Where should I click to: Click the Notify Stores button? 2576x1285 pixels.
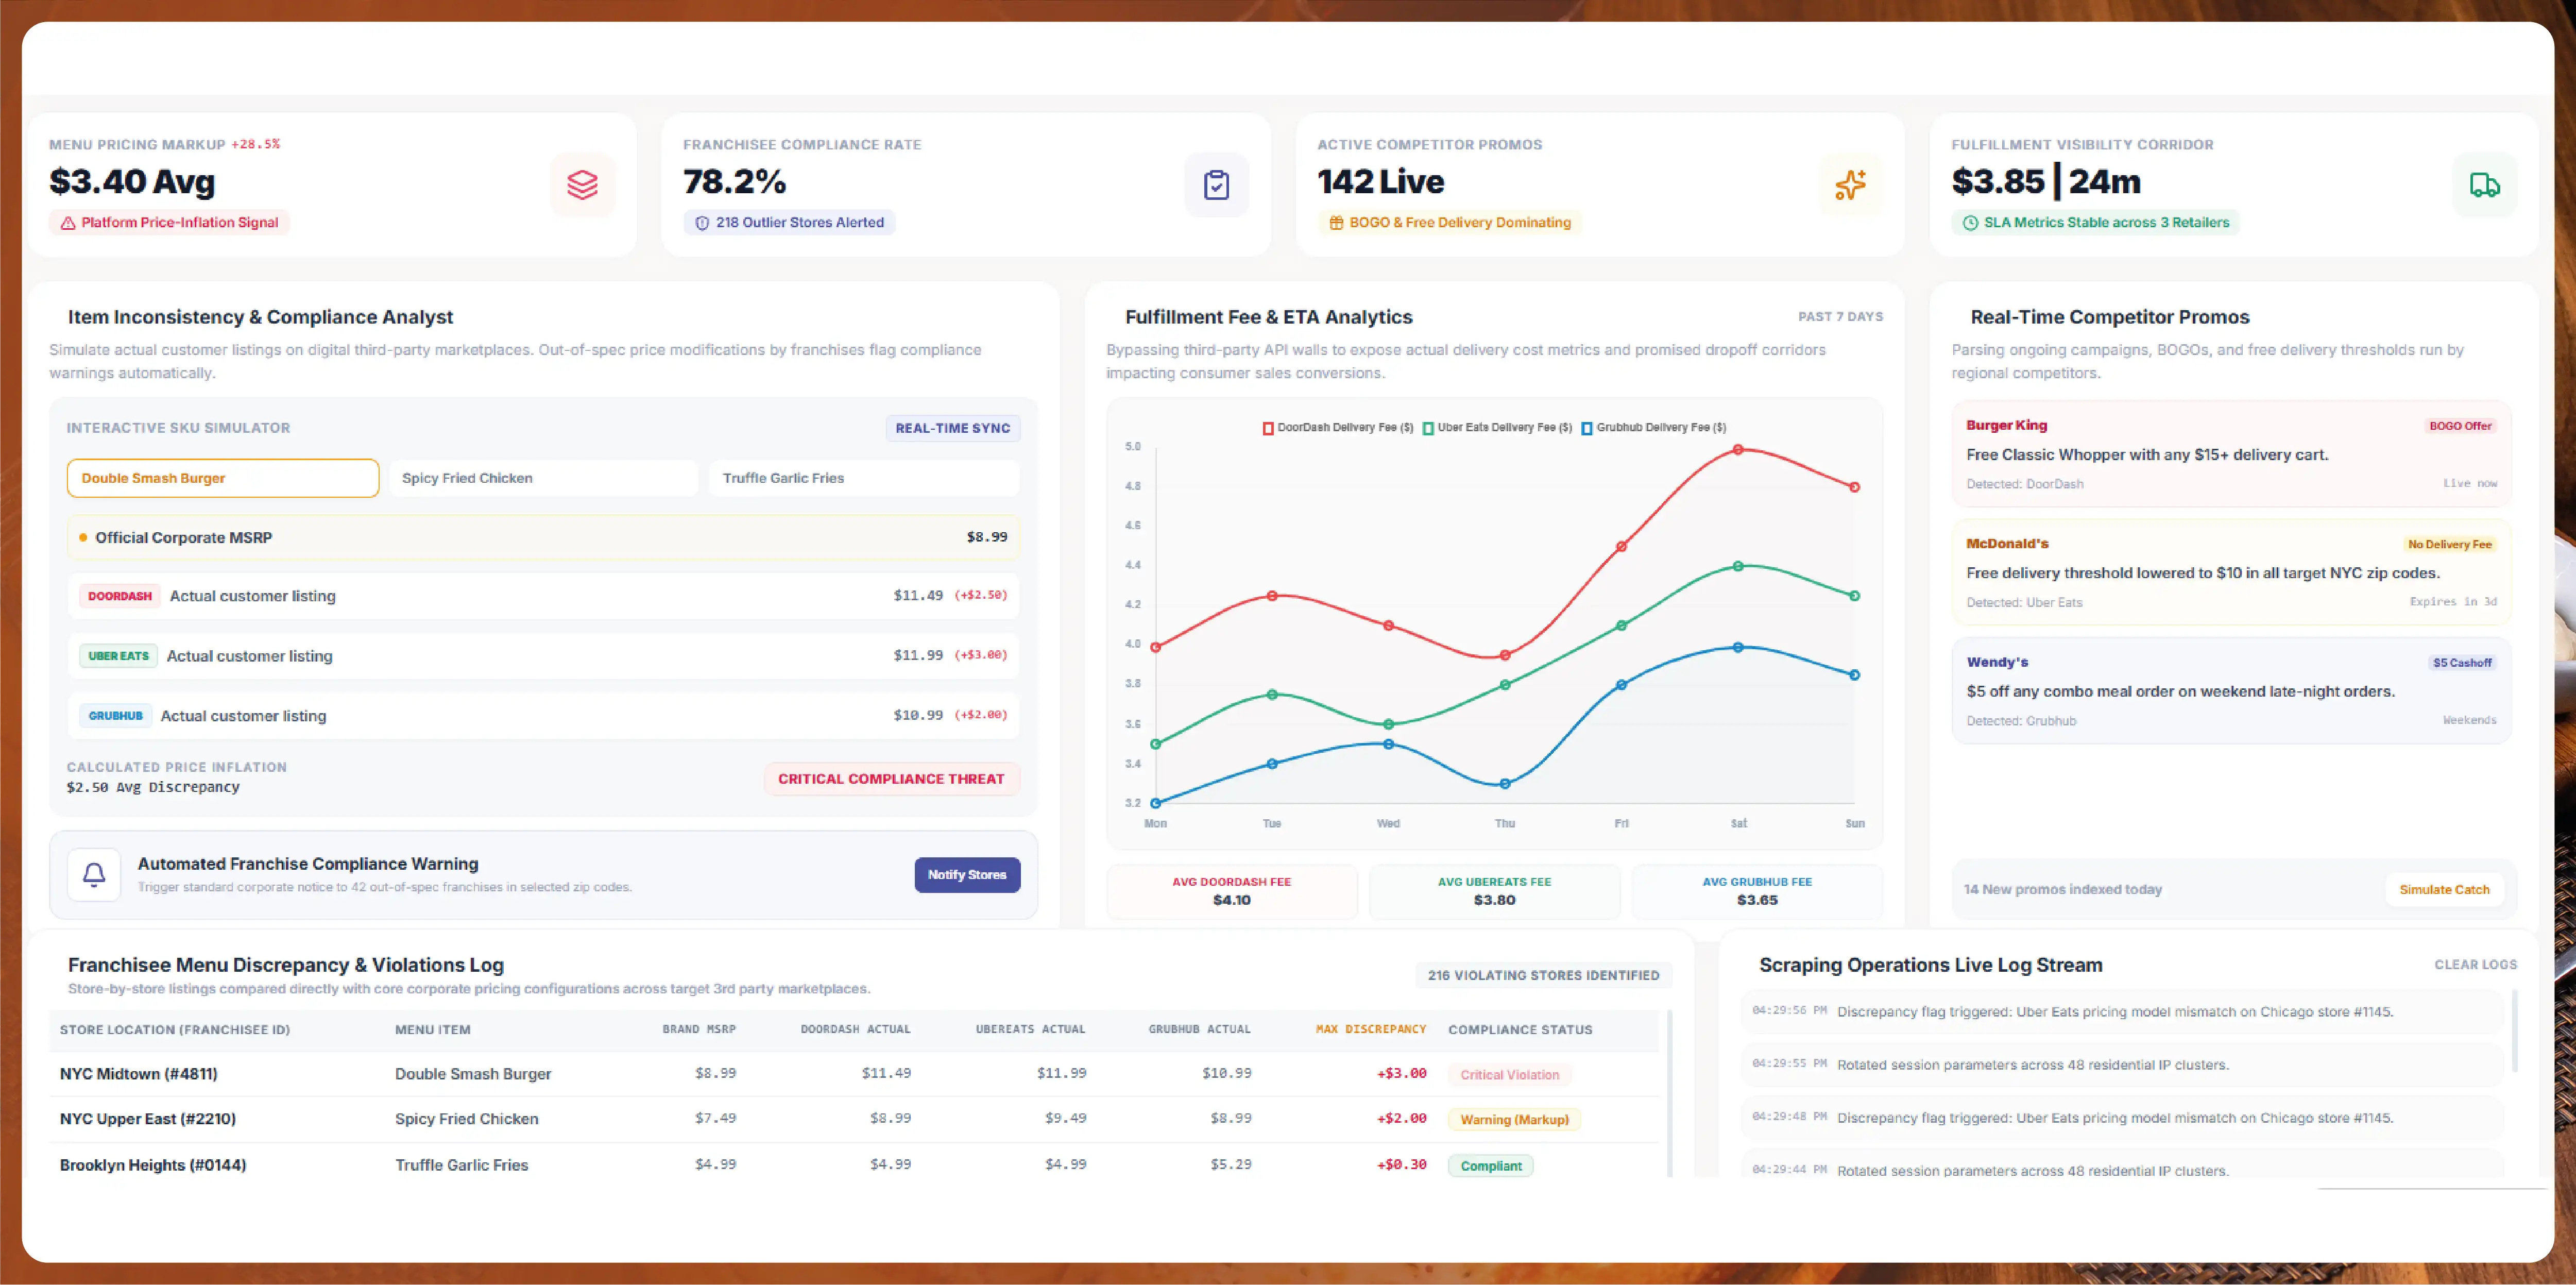pyautogui.click(x=967, y=875)
